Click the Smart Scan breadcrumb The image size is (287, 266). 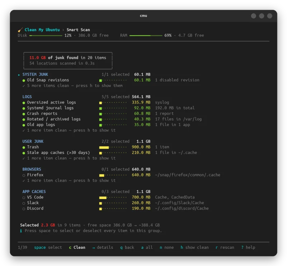pos(78,30)
